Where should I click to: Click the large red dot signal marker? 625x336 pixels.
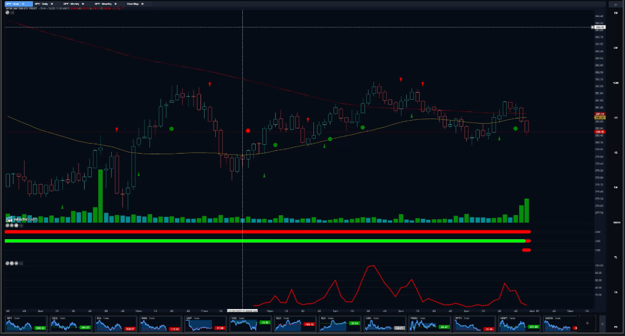point(248,131)
